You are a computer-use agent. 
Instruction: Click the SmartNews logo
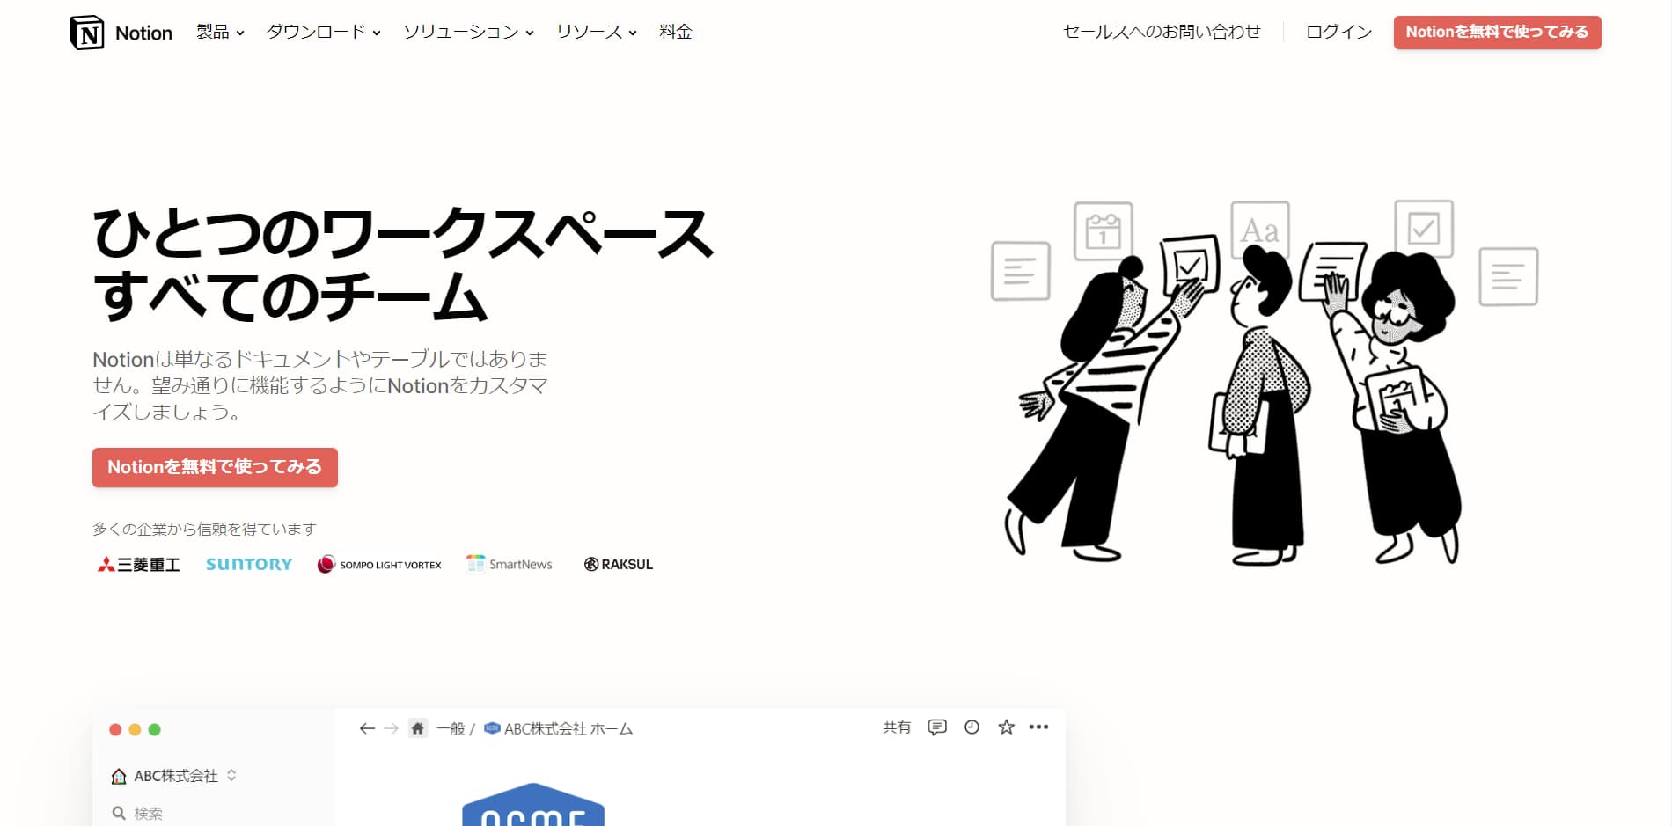pos(509,565)
